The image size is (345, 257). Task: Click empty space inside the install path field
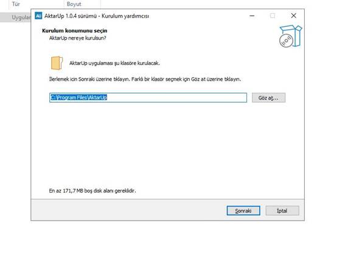point(176,98)
